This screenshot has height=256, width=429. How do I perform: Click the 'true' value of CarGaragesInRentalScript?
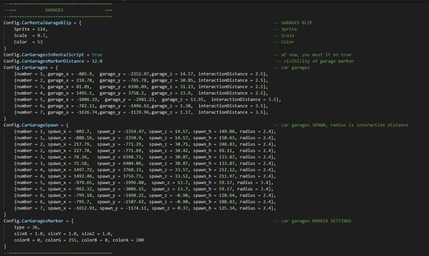pos(97,54)
